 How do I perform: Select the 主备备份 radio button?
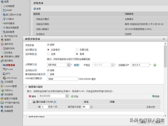pos(48,50)
